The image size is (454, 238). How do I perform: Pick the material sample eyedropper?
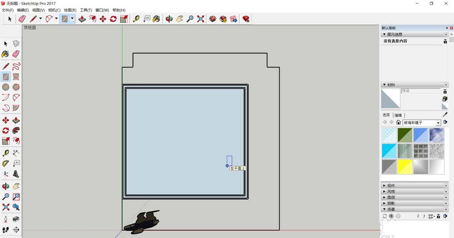(x=445, y=115)
